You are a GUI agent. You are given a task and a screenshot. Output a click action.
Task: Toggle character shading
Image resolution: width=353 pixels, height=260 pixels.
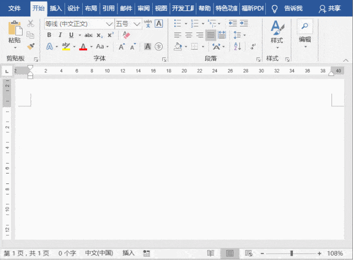[148, 47]
